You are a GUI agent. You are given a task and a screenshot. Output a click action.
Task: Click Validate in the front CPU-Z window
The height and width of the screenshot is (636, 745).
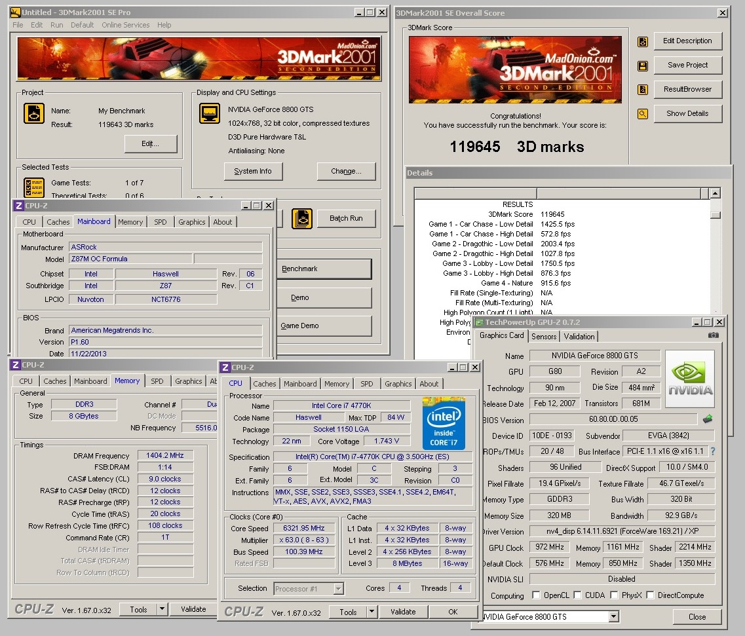(x=403, y=612)
